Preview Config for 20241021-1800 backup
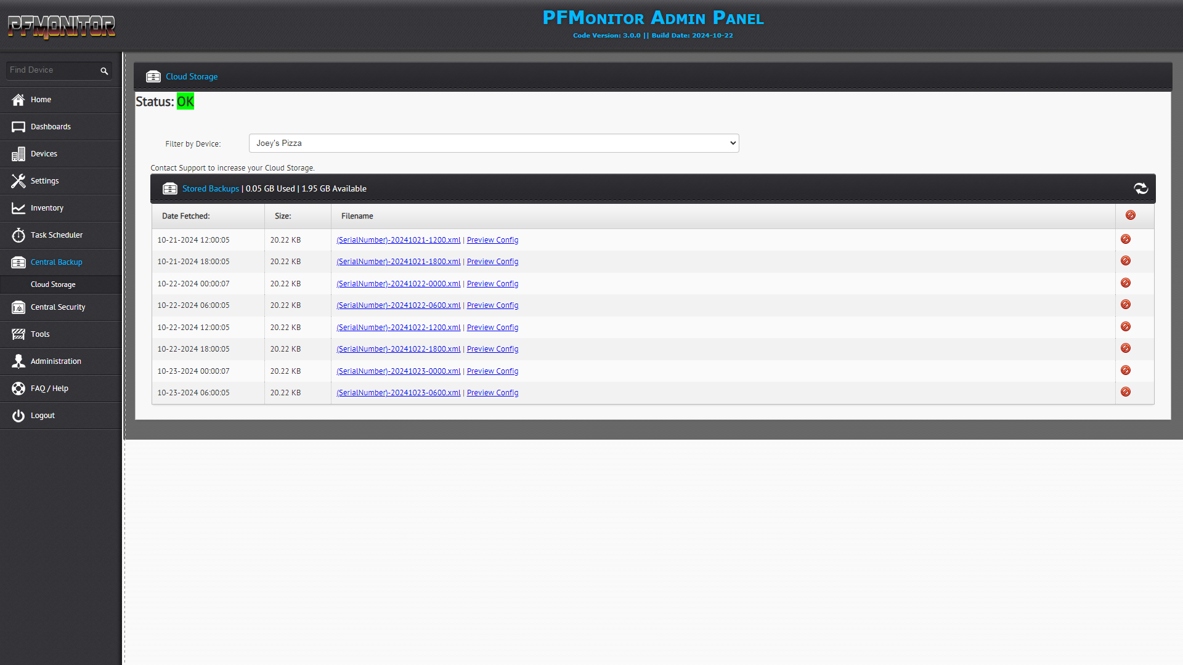The image size is (1183, 665). pyautogui.click(x=492, y=262)
